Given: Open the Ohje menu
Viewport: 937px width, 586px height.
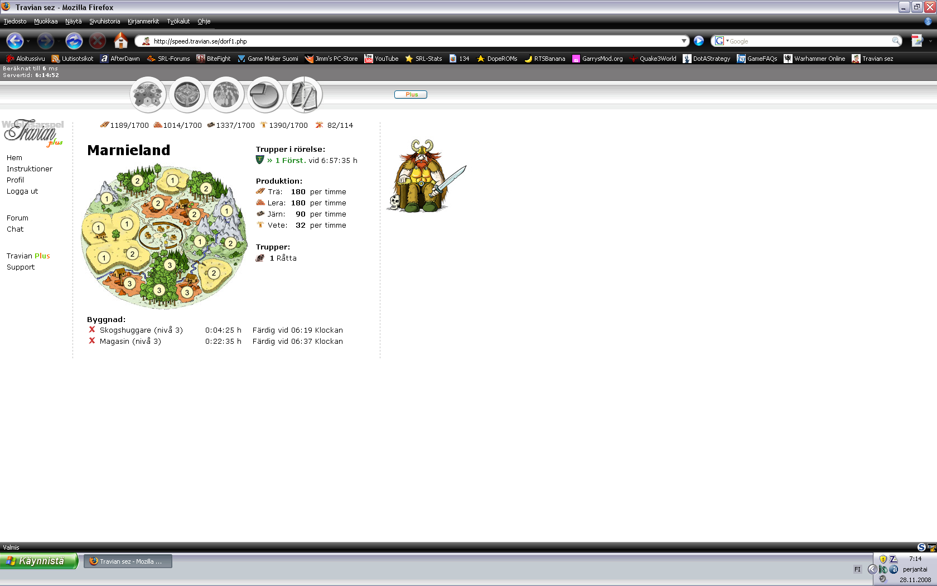Looking at the screenshot, I should 204,21.
